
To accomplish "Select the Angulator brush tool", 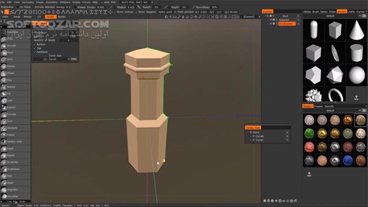I will point(15,190).
